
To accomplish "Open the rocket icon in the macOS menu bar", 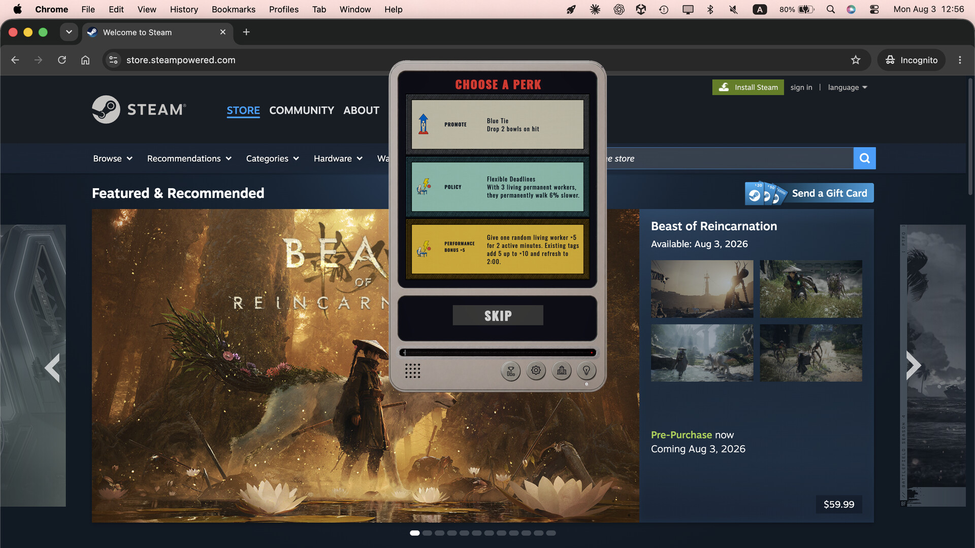I will pyautogui.click(x=571, y=9).
